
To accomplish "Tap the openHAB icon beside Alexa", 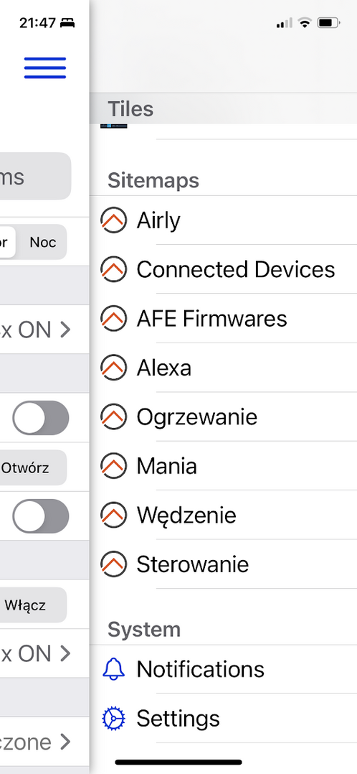I will tap(114, 368).
